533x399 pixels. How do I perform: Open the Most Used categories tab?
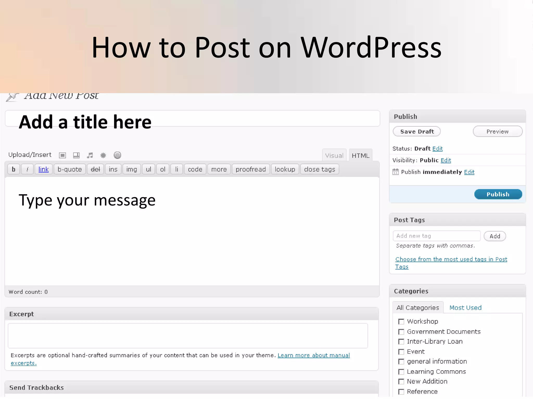(465, 308)
